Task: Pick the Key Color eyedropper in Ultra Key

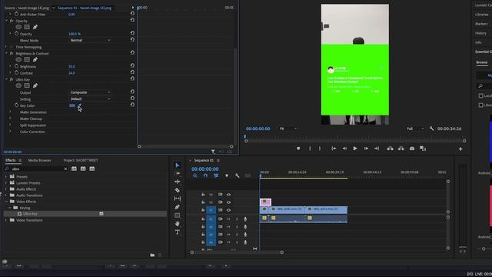Action: click(79, 105)
